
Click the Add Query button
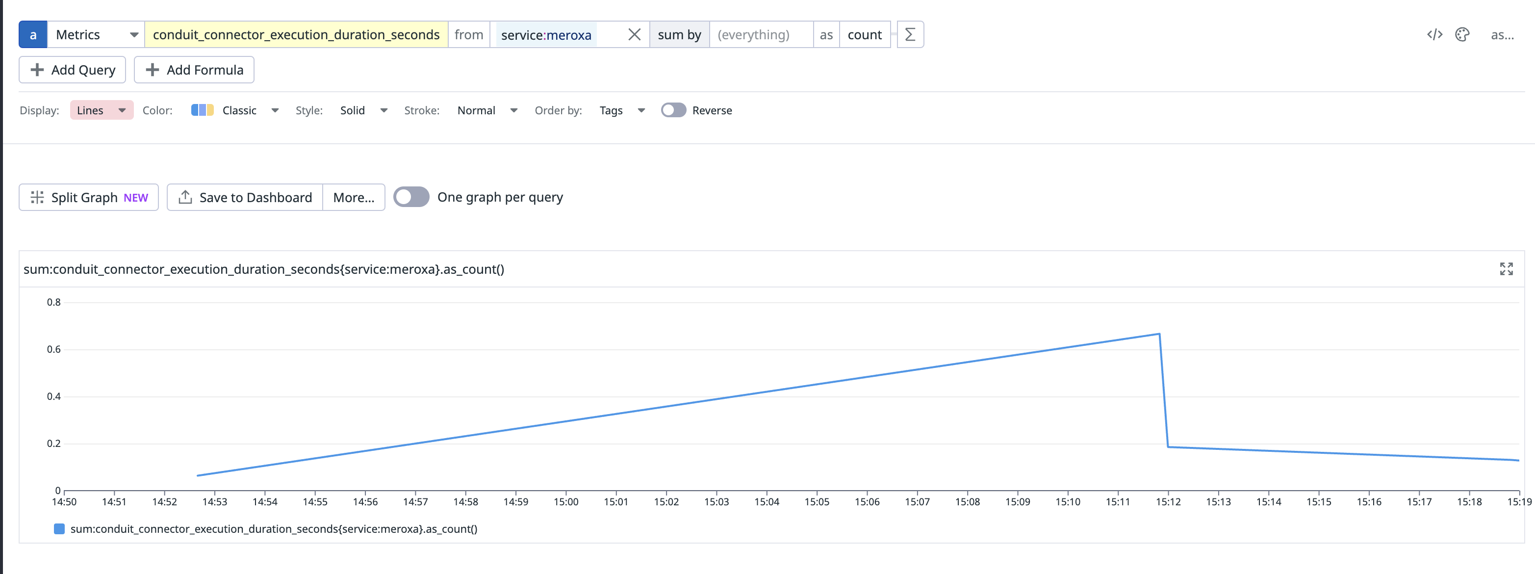(x=72, y=69)
